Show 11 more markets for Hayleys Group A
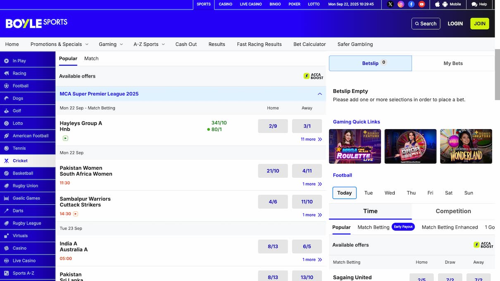The height and width of the screenshot is (281, 500). coord(311,139)
